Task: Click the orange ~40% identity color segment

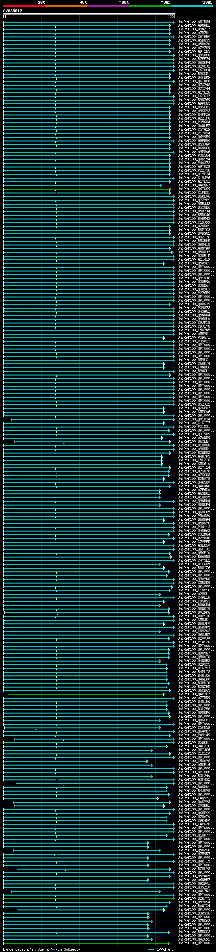Action: pyautogui.click(x=66, y=6)
